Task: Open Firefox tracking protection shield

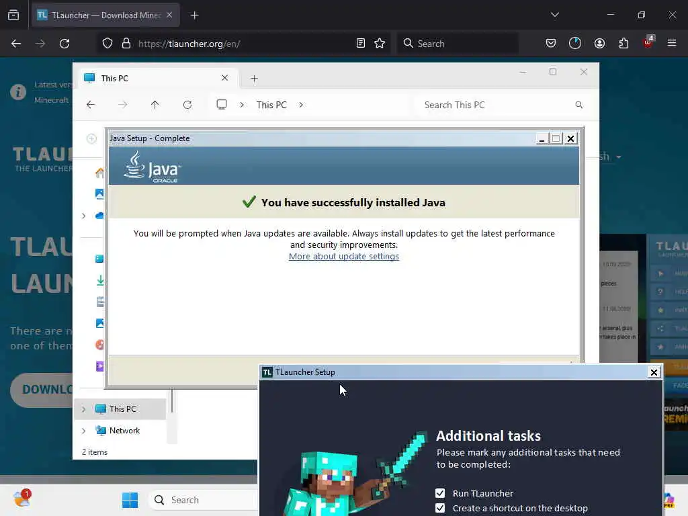Action: (x=107, y=44)
